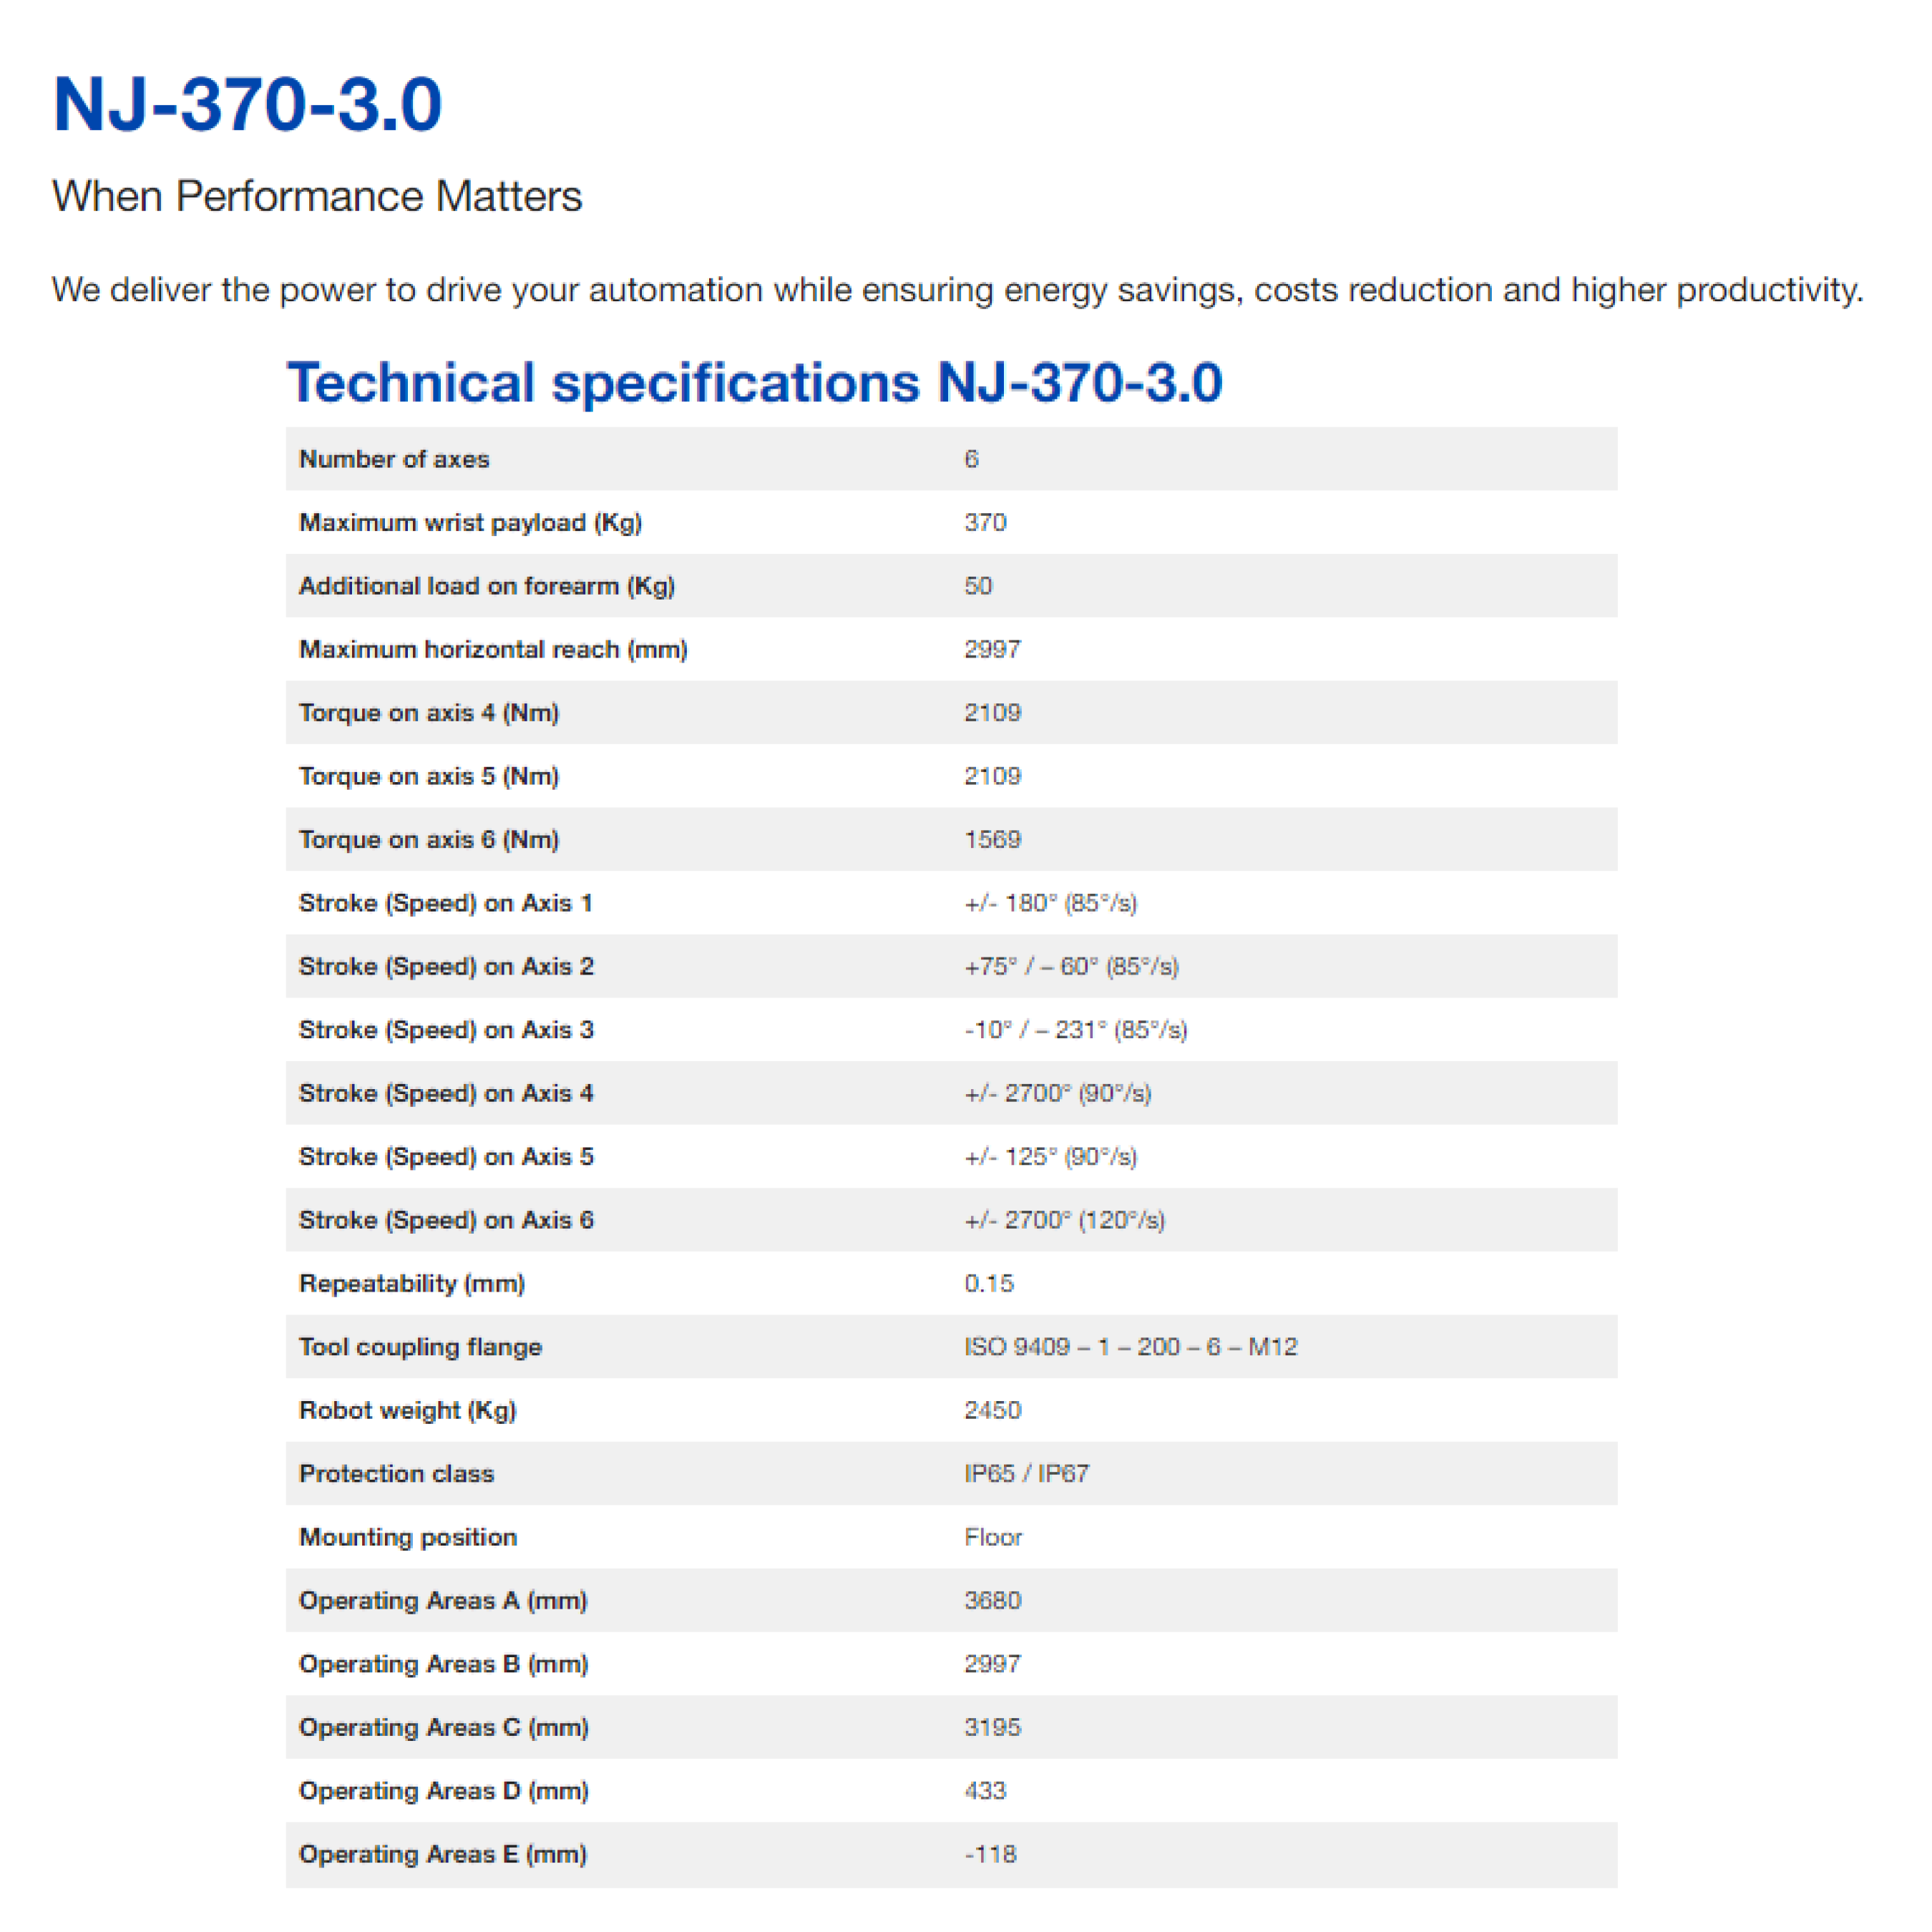Click the Torque on axis 4 label
This screenshot has width=1932, height=1932.
(428, 713)
